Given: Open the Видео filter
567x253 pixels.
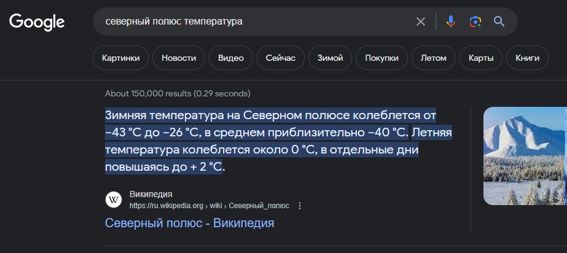Looking at the screenshot, I should [x=231, y=58].
